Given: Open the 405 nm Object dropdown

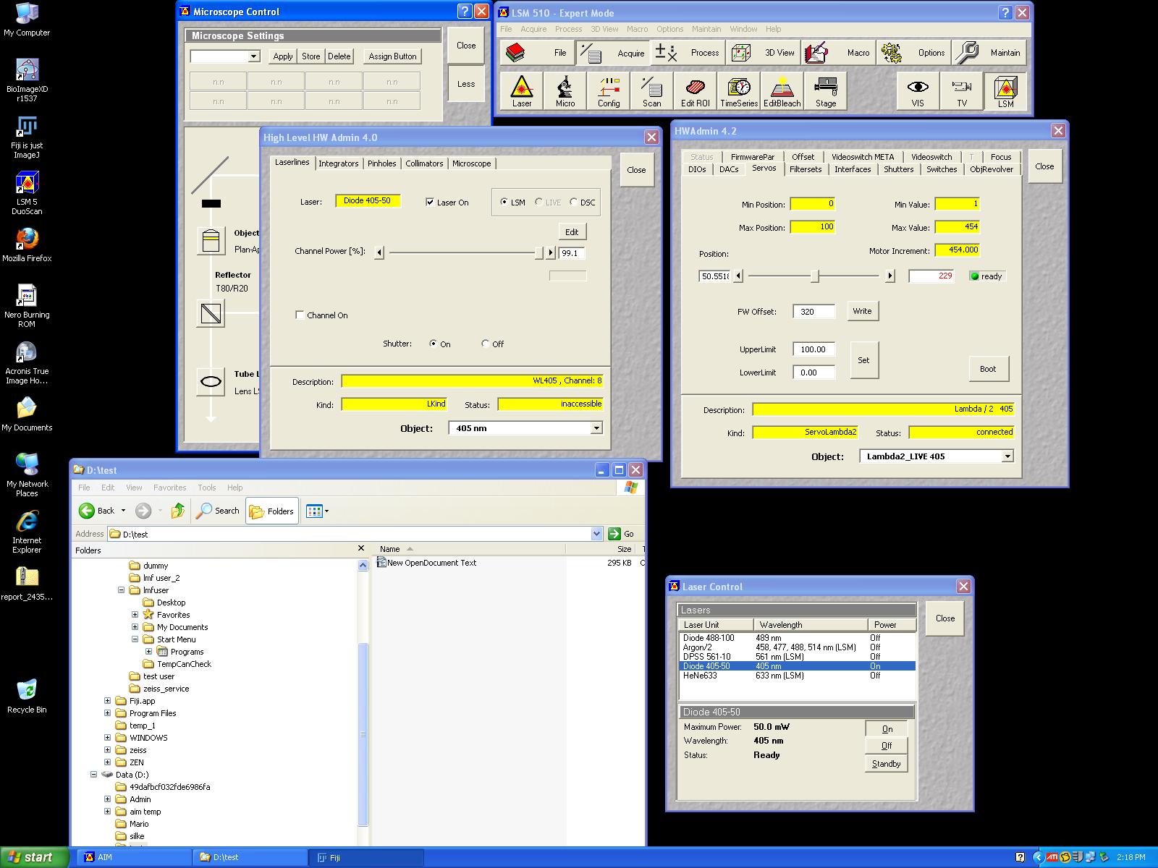Looking at the screenshot, I should (596, 428).
